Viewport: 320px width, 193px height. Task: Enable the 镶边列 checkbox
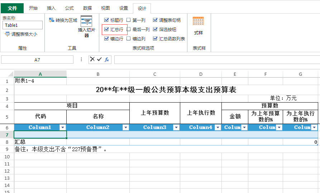point(128,39)
